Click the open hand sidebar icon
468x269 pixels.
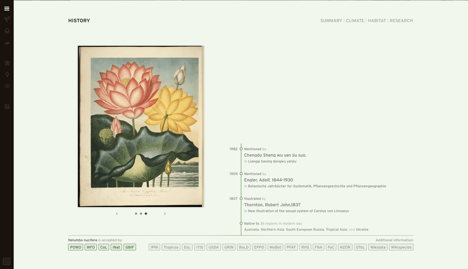tap(7, 43)
